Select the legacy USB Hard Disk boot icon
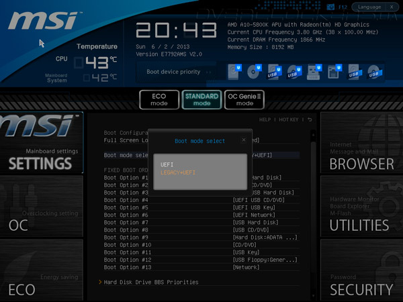 click(355, 72)
